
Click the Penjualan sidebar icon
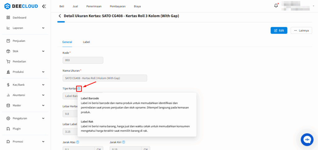[x=8, y=41]
